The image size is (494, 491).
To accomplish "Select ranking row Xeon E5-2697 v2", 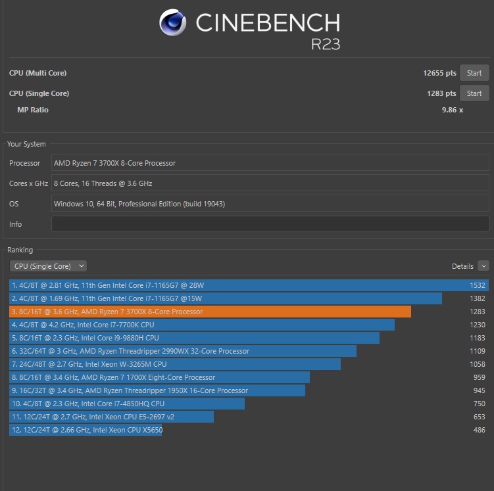I will (249, 417).
